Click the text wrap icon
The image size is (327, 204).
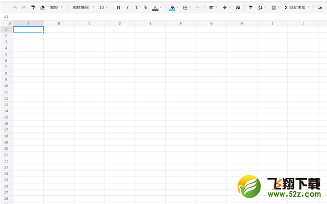(x=238, y=8)
